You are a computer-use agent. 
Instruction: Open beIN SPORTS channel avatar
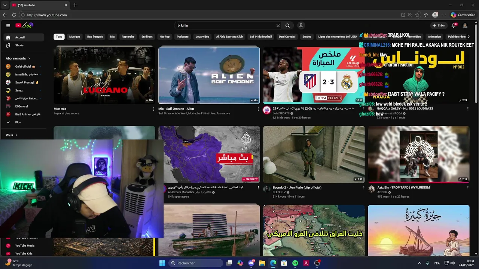coord(266,110)
